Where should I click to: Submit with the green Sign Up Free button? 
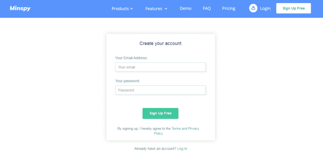160,113
